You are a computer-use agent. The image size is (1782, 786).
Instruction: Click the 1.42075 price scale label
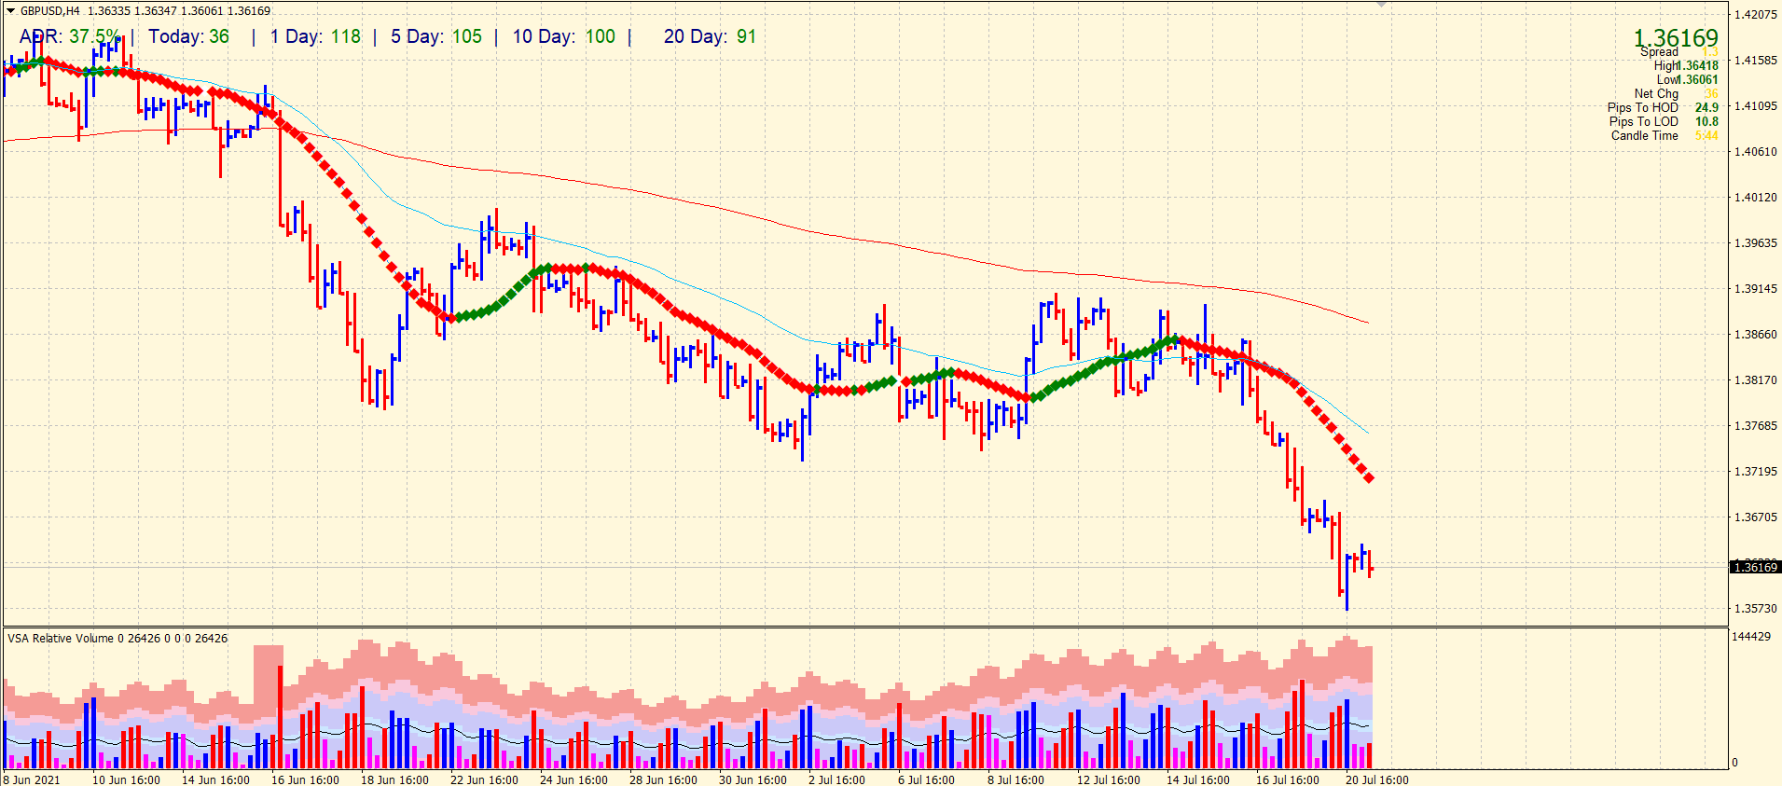click(1755, 15)
